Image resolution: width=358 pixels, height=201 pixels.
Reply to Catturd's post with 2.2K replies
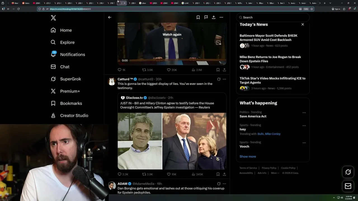click(x=123, y=174)
